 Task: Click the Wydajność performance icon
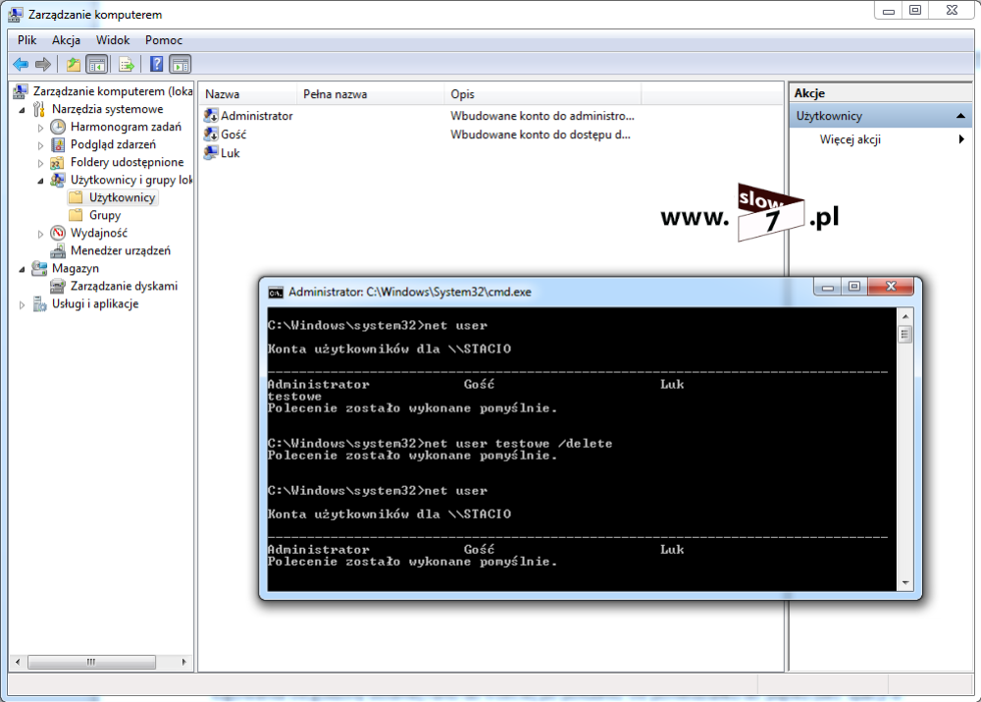(58, 233)
